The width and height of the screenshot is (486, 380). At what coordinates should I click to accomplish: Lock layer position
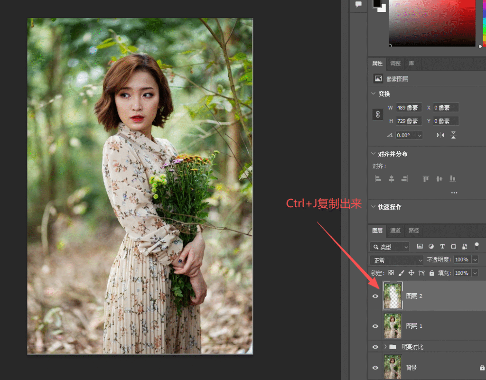point(411,273)
